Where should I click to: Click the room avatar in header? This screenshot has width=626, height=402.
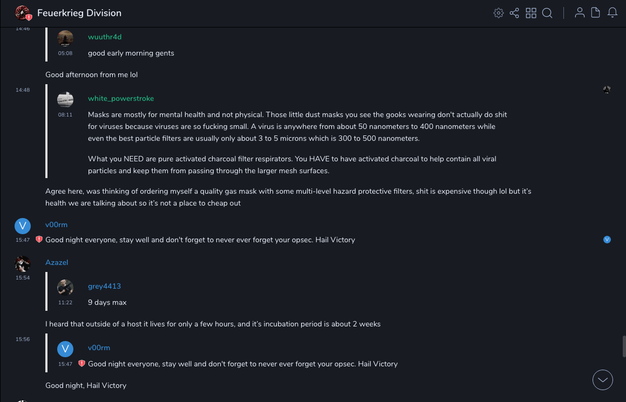pos(23,13)
